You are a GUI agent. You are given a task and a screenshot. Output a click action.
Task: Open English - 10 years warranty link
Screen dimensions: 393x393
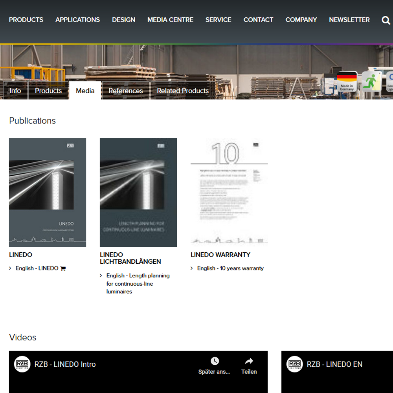[x=230, y=268]
